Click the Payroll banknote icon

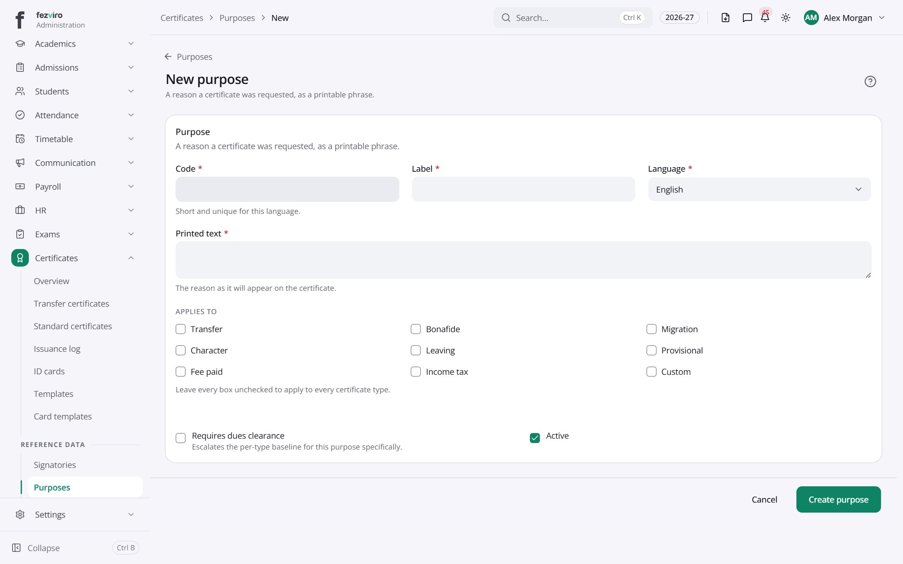20,187
